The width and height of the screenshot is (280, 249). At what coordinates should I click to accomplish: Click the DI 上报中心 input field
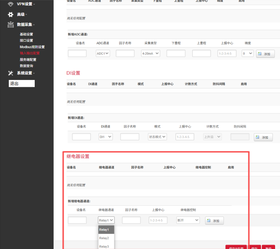(x=185, y=137)
